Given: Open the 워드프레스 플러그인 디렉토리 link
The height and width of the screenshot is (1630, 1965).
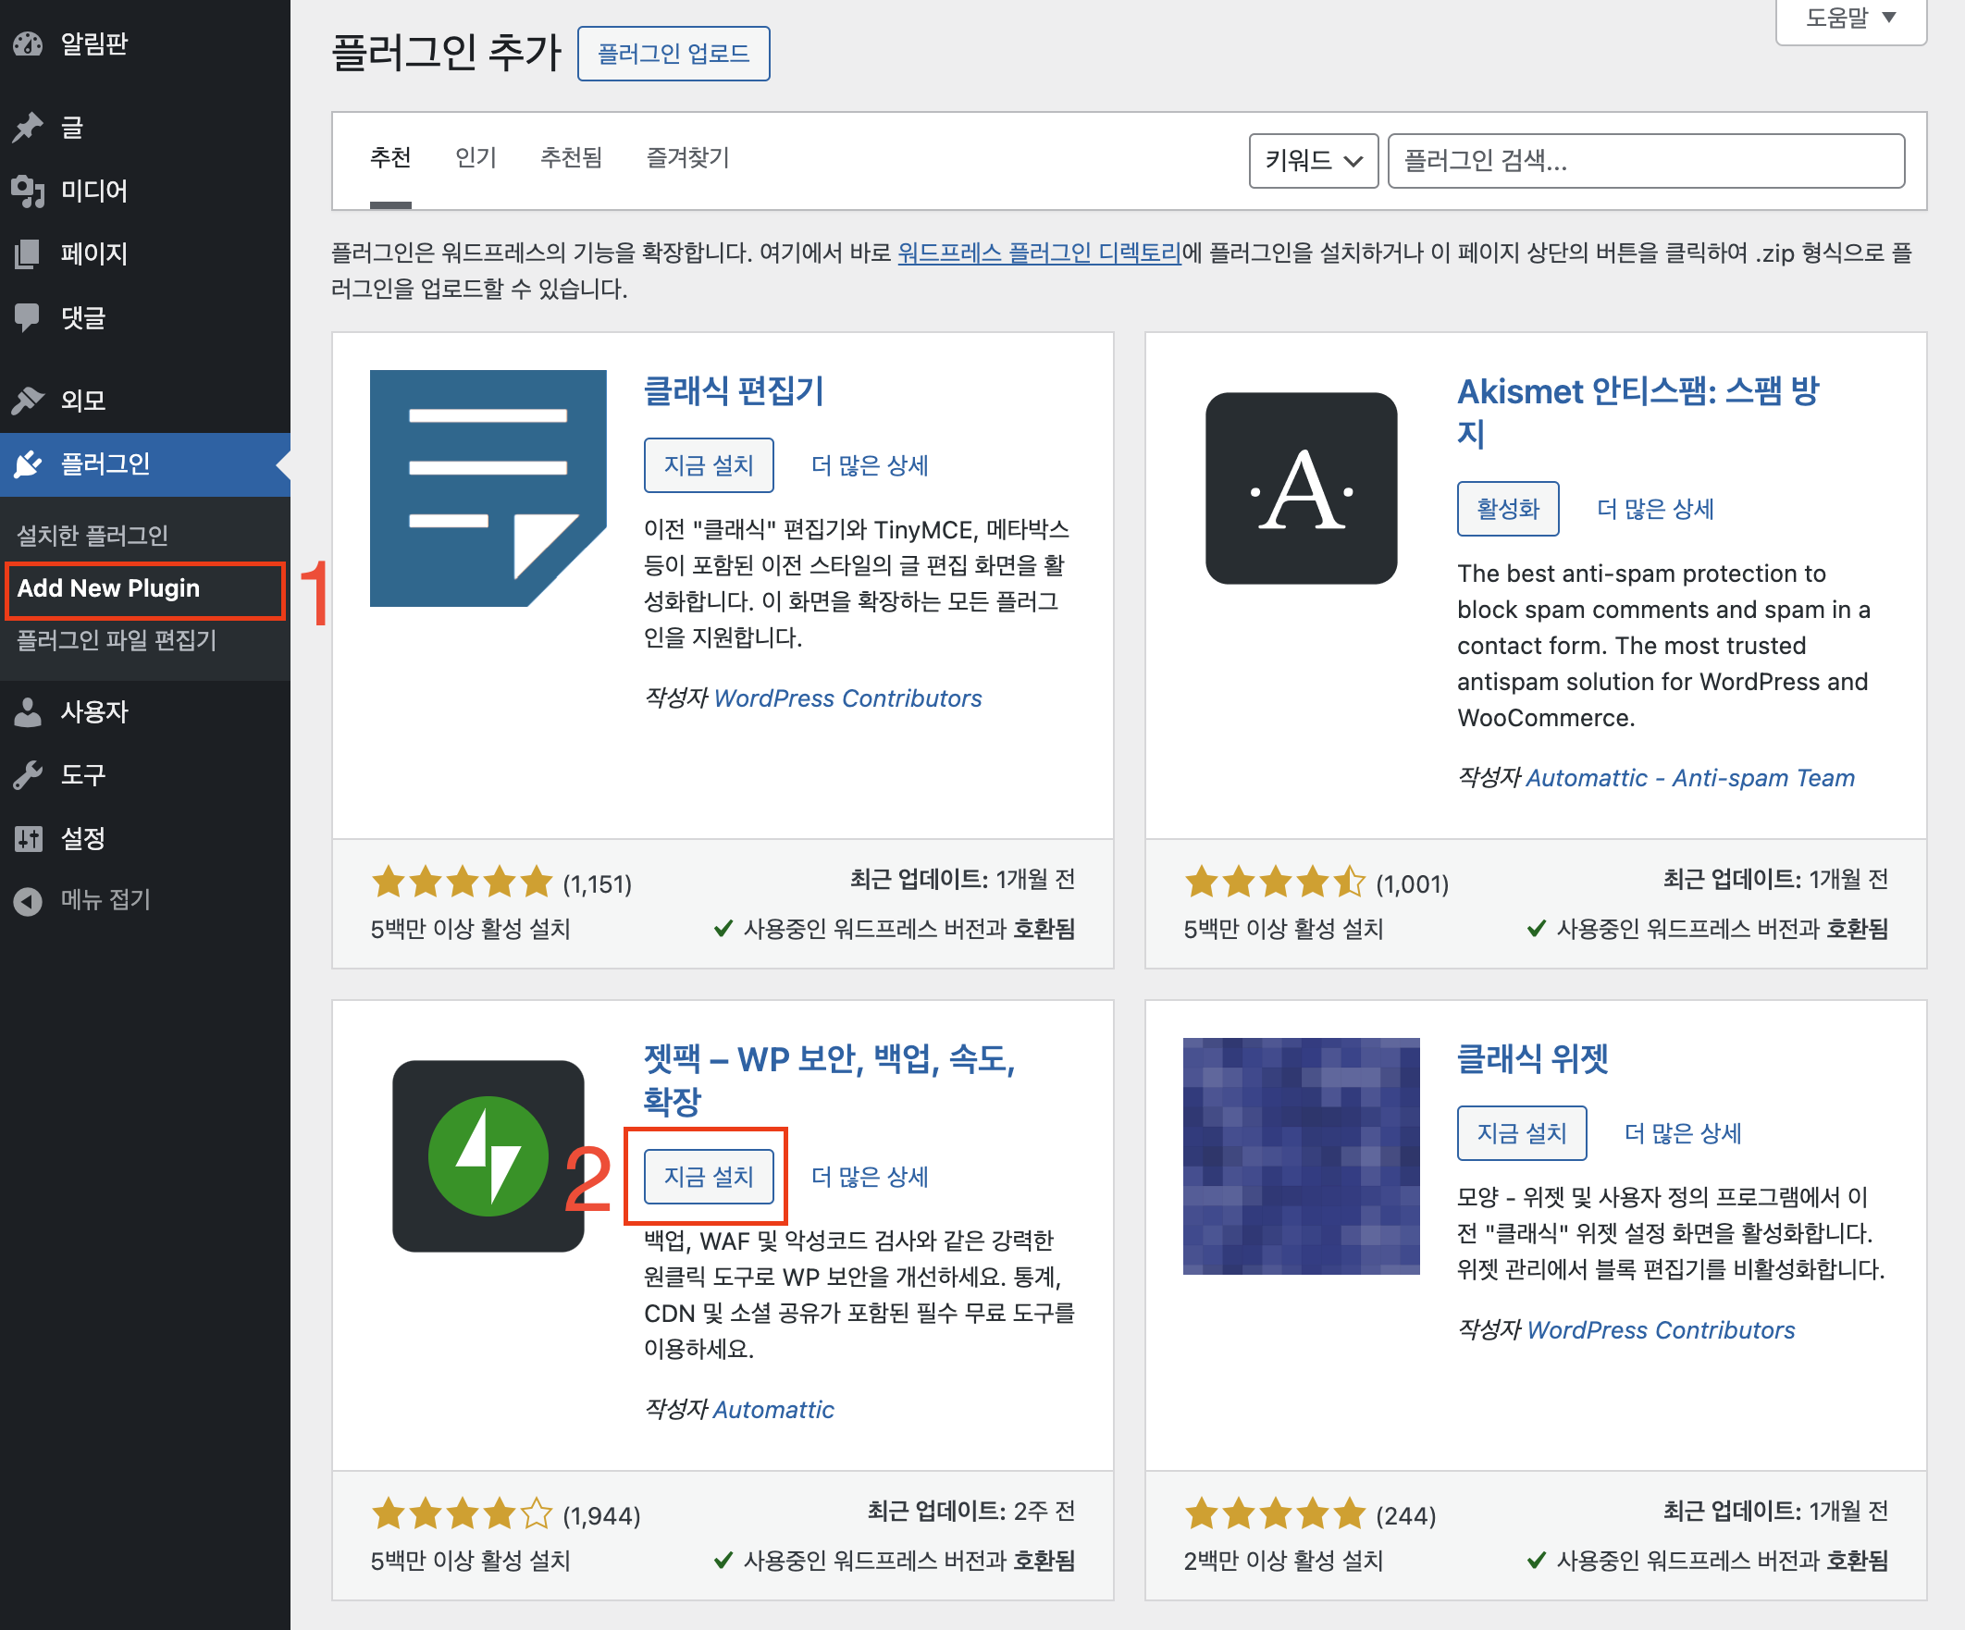Looking at the screenshot, I should click(1039, 253).
